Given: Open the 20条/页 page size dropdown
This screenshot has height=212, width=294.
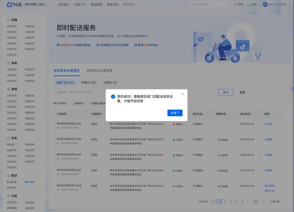Looking at the screenshot, I should (x=277, y=201).
